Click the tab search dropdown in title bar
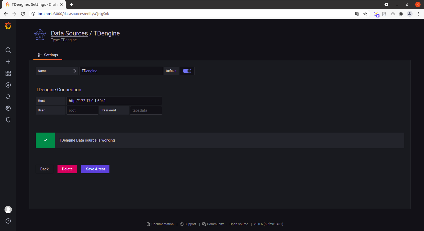The image size is (424, 231). (x=386, y=4)
